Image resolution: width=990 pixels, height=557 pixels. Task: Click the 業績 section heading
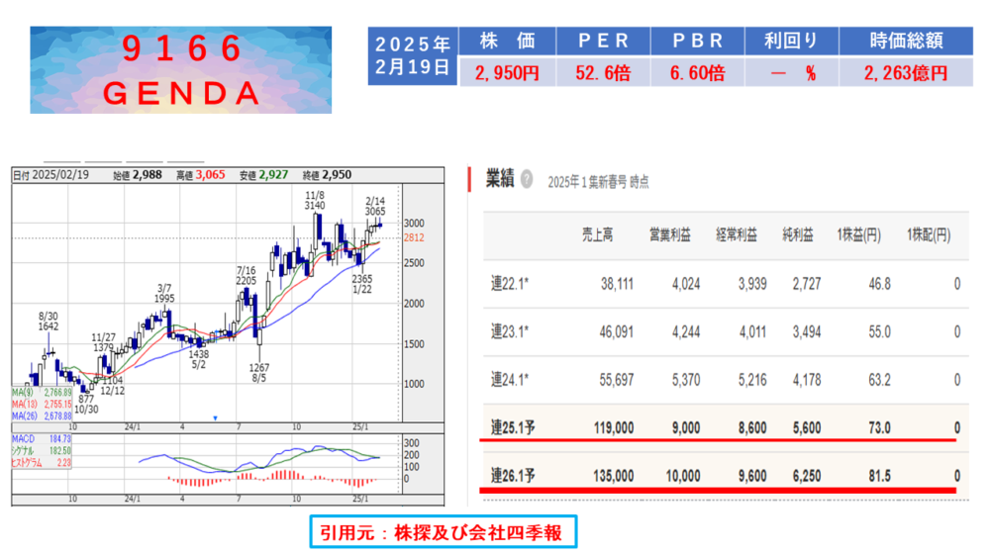499,179
